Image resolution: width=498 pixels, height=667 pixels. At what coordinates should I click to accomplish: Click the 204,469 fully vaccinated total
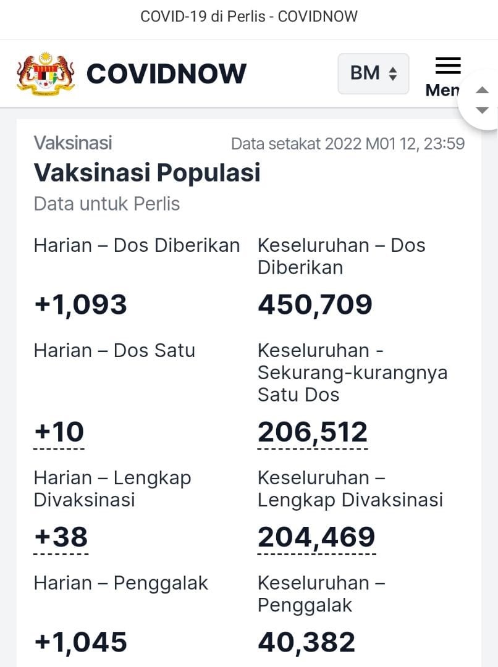click(316, 537)
